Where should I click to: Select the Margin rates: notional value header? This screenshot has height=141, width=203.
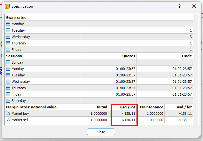click(31, 107)
